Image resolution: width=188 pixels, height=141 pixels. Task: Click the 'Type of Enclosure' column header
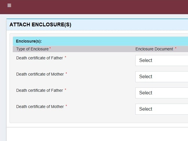coord(32,49)
